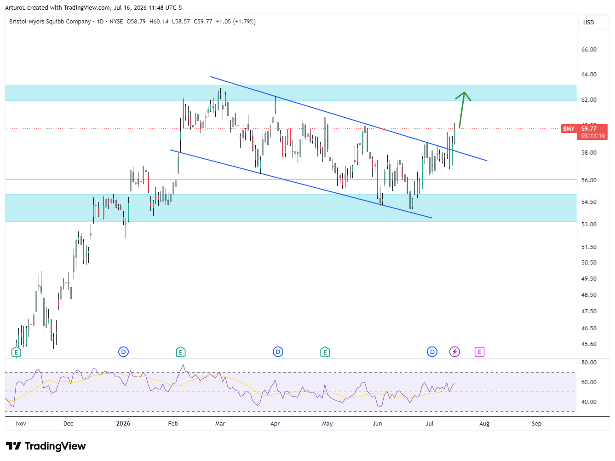Viewport: 615px width, 461px height.
Task: Click the 56.00 price axis label
Action: click(589, 180)
